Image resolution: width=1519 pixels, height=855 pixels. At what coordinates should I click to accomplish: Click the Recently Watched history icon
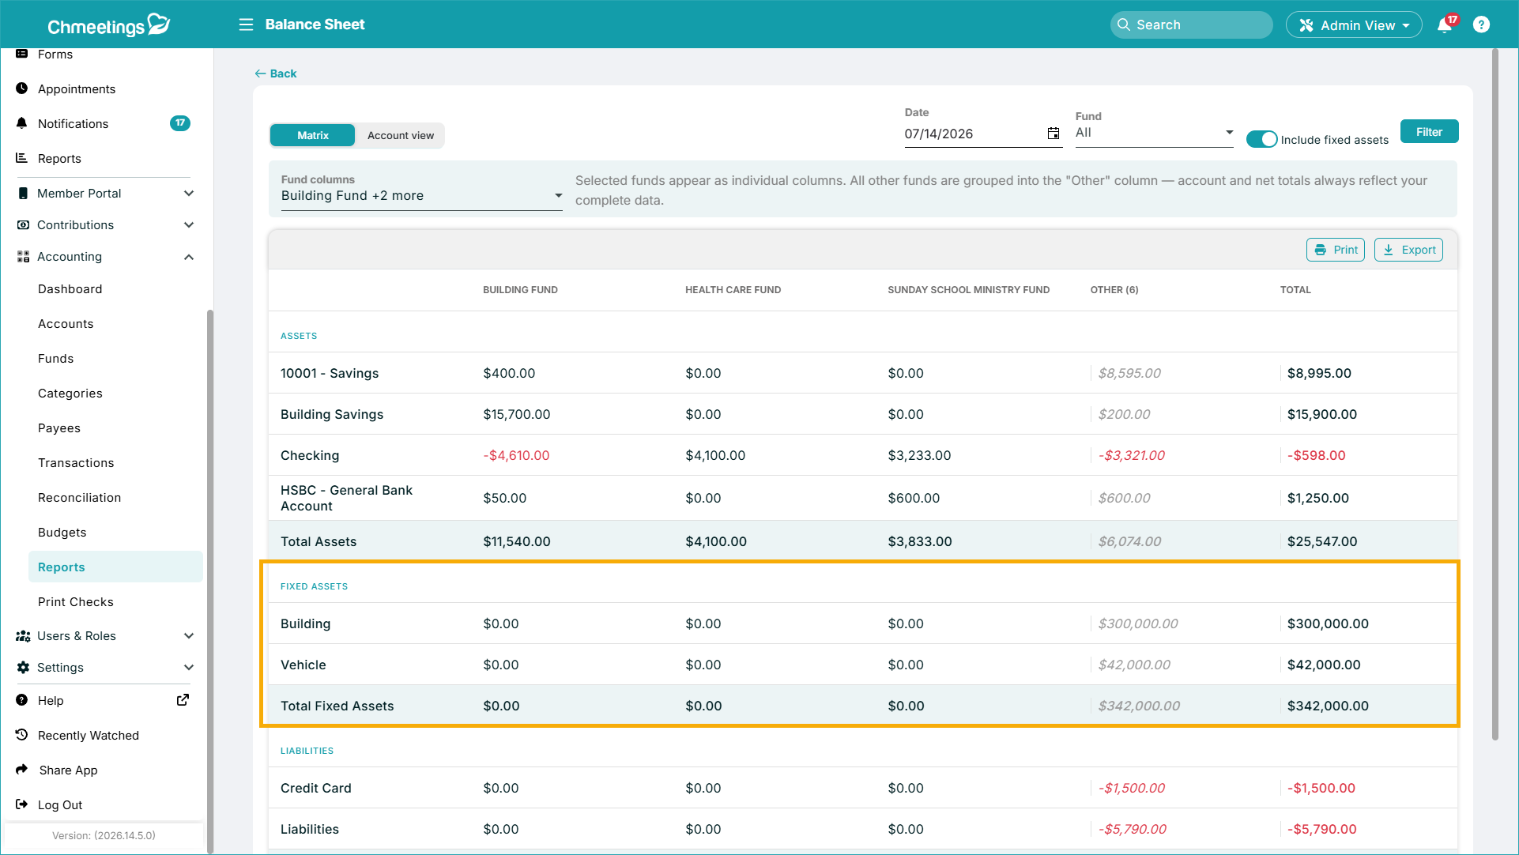pyautogui.click(x=22, y=735)
